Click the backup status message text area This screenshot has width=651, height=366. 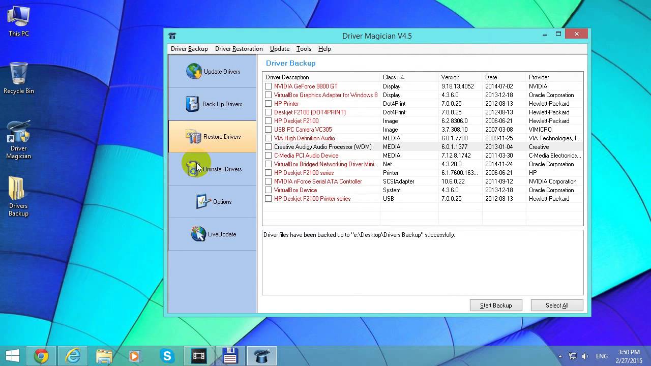(423, 262)
